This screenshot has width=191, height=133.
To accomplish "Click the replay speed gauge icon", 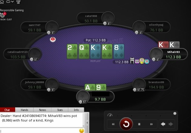I will (x=110, y=115).
